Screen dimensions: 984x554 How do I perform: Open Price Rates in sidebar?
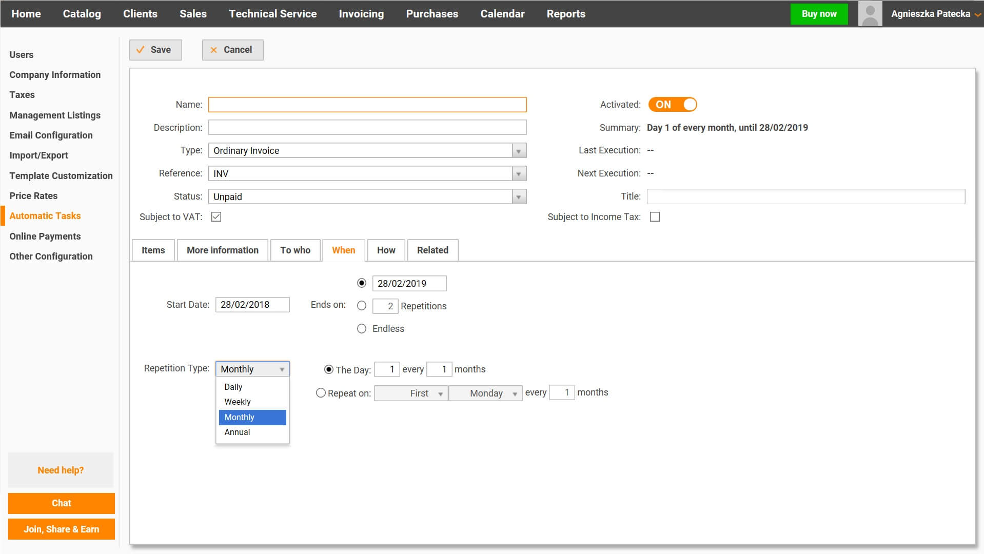pos(33,196)
